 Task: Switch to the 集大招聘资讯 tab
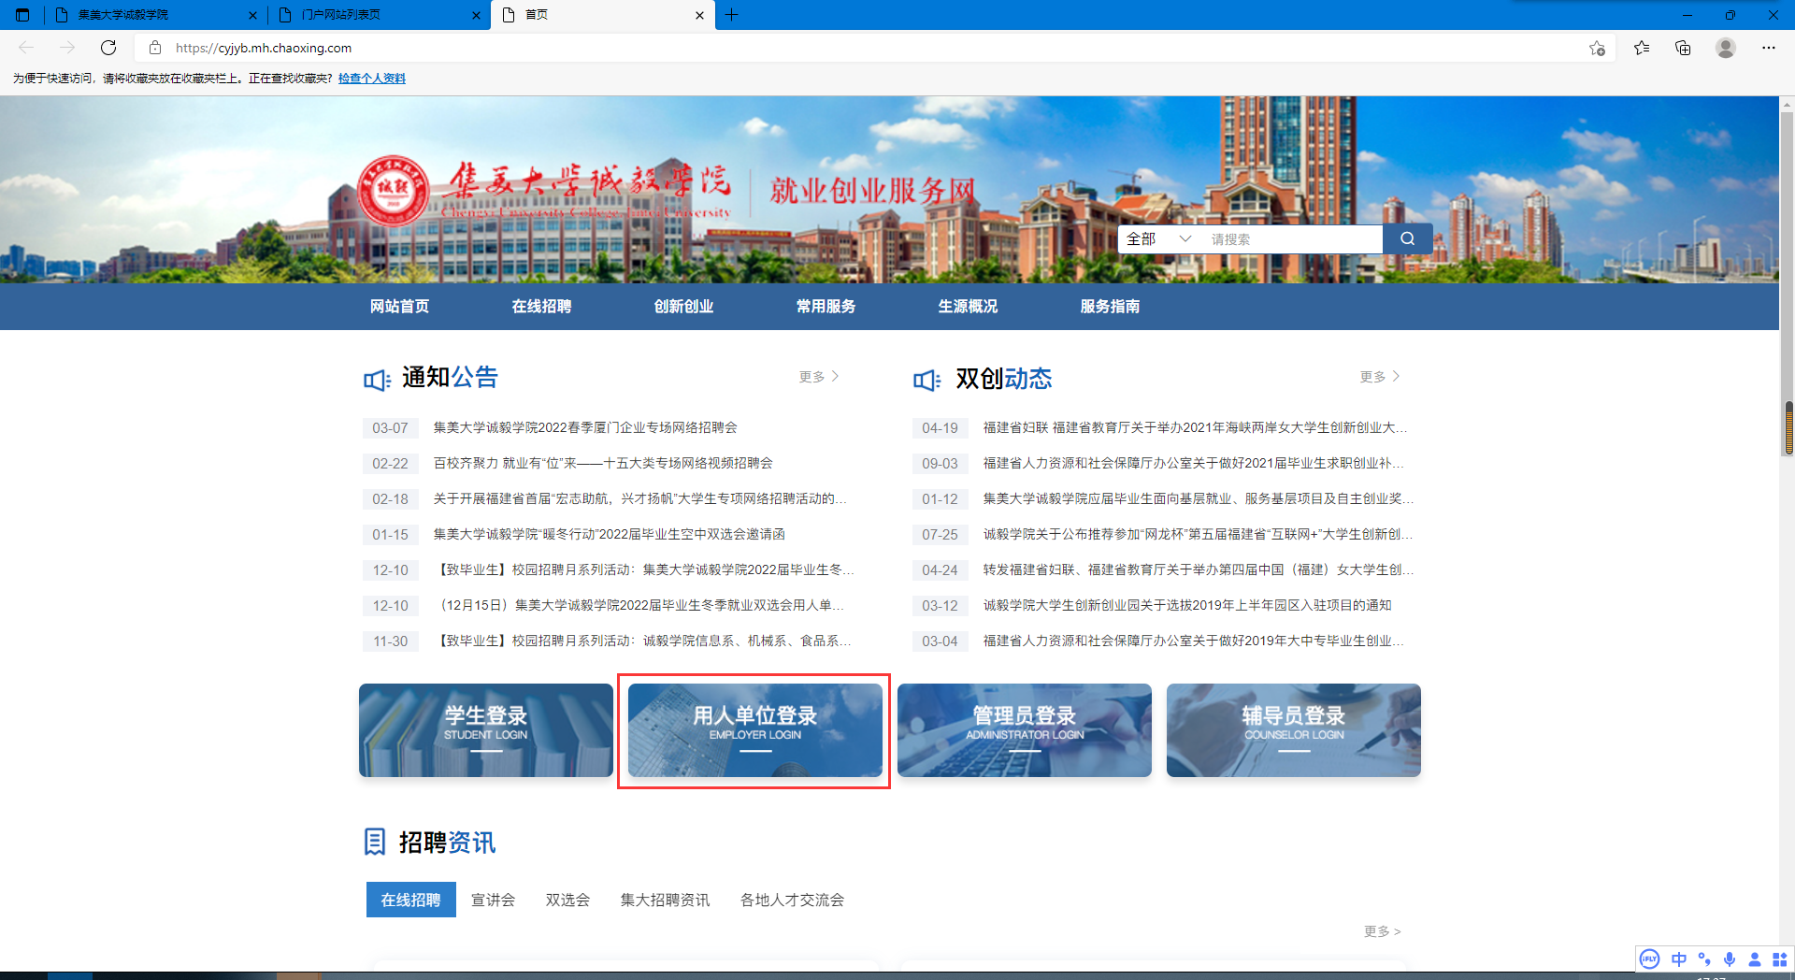665,900
